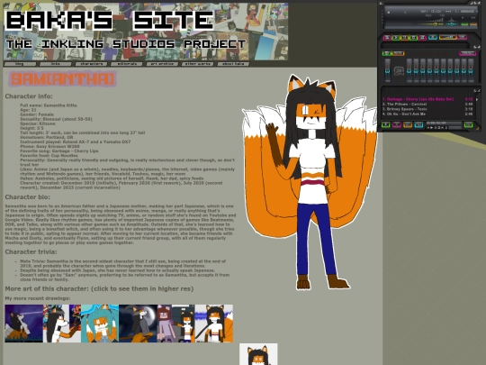Pause the song with orange pause button
The height and width of the screenshot is (365, 486).
404,38
